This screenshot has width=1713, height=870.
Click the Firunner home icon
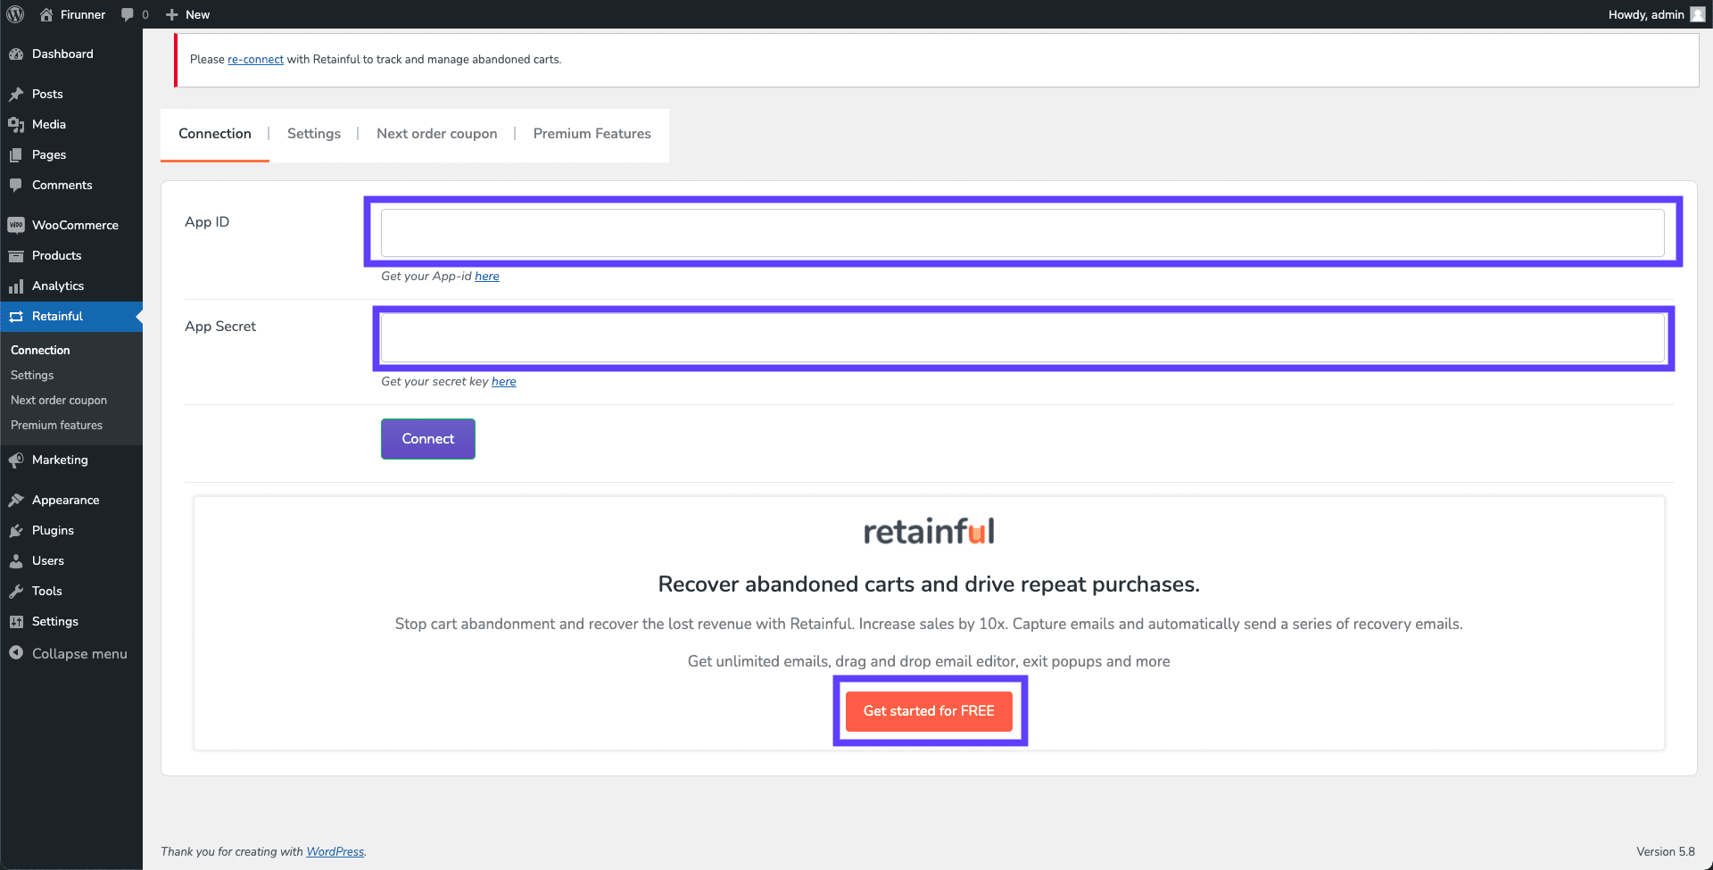(x=46, y=14)
